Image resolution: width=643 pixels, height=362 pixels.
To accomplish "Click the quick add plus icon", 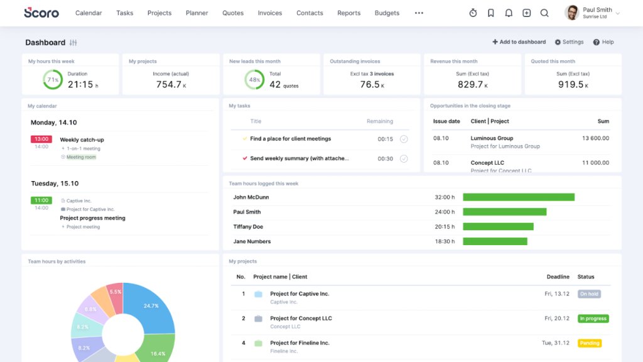I will [526, 13].
